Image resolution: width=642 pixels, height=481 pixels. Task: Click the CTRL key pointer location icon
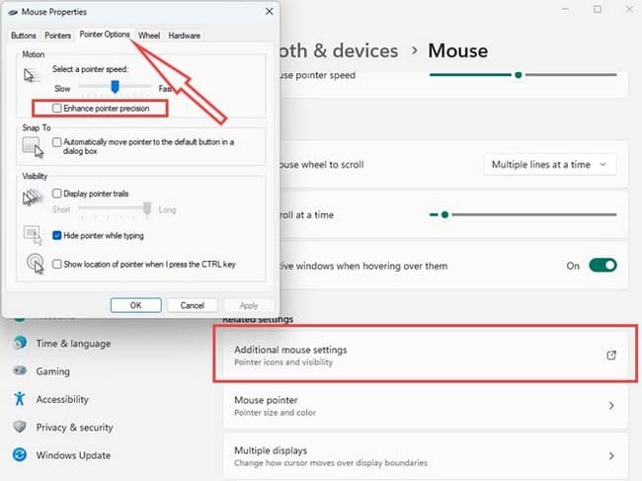point(34,265)
